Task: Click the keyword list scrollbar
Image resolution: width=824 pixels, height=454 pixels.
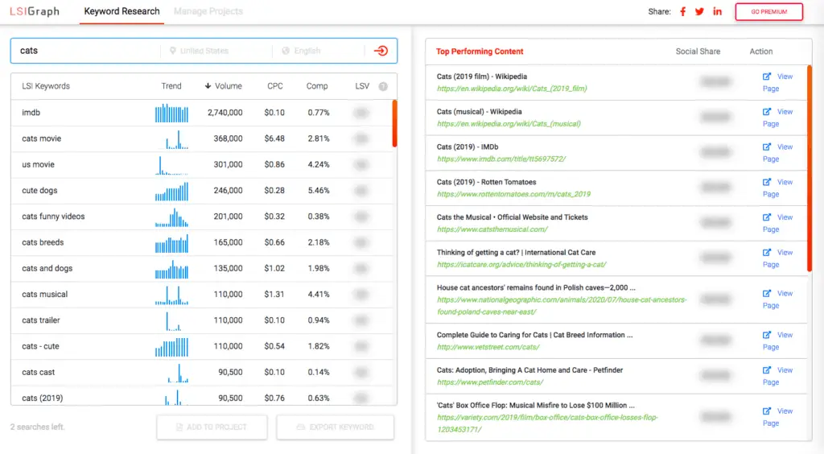Action: point(394,123)
